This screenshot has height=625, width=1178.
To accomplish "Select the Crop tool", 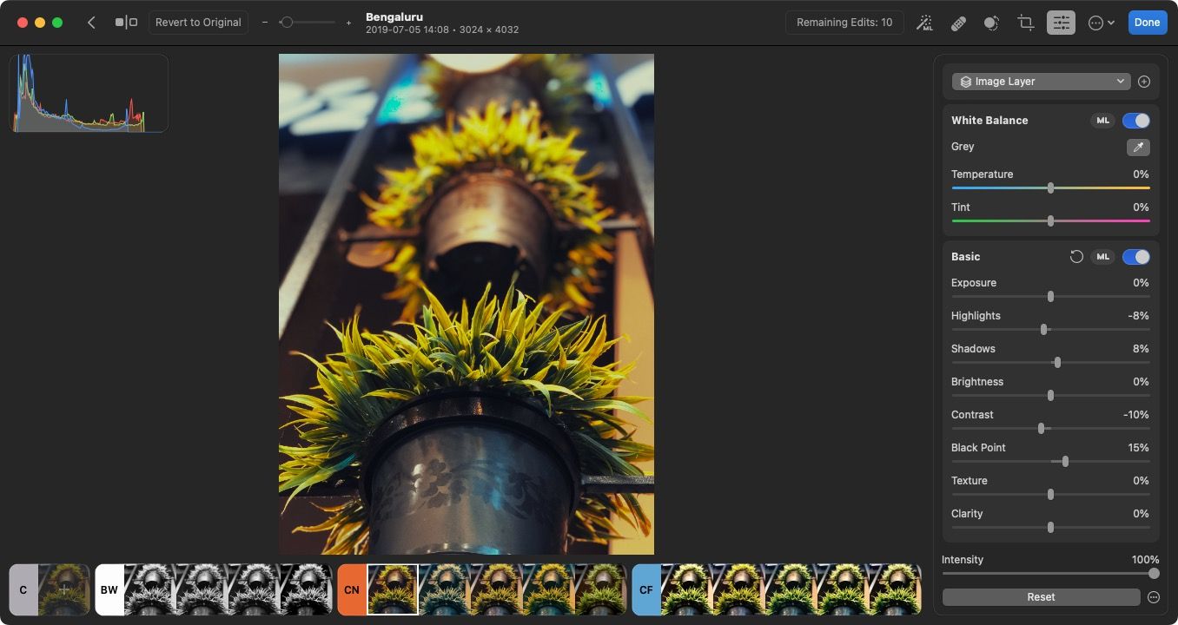I will pos(1026,23).
